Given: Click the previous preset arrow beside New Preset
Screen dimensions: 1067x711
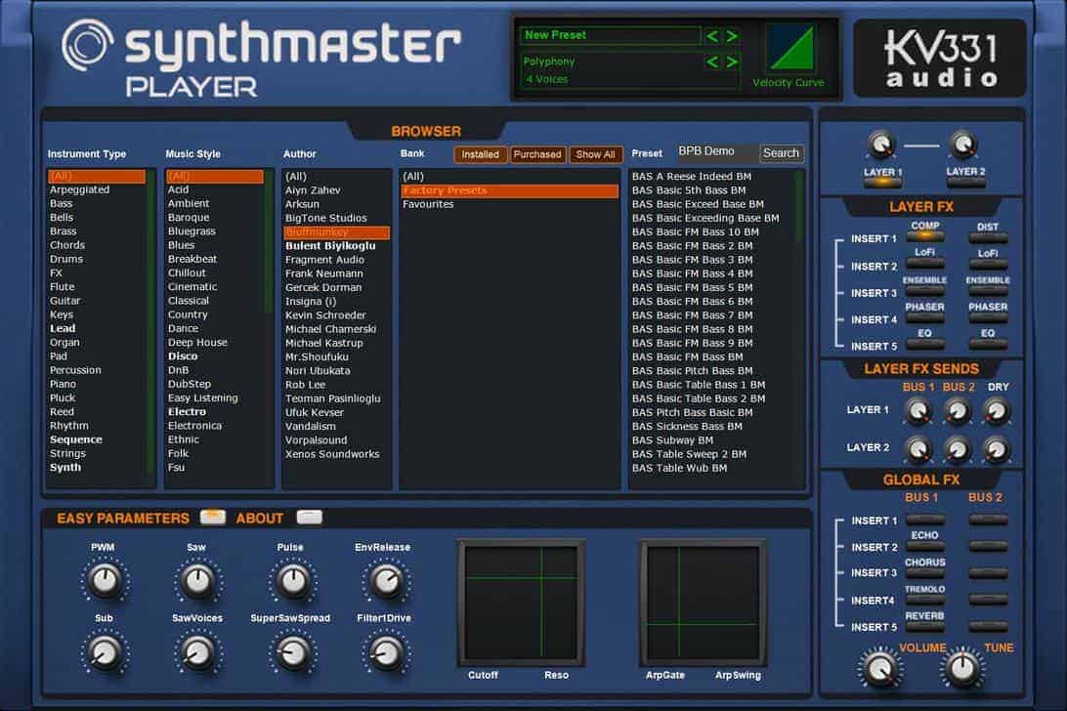Looking at the screenshot, I should pos(711,36).
